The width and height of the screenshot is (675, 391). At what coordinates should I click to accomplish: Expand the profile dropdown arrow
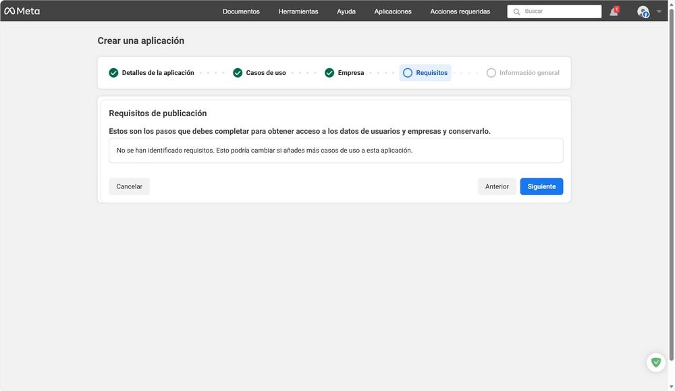(659, 11)
